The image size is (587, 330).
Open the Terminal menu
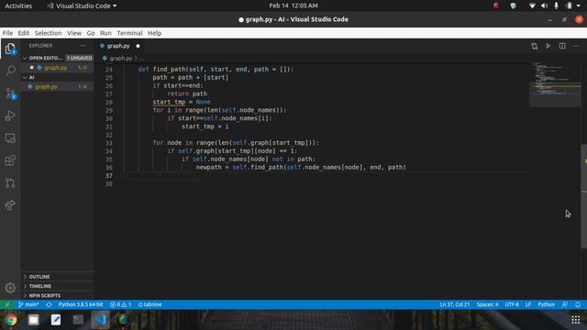129,33
